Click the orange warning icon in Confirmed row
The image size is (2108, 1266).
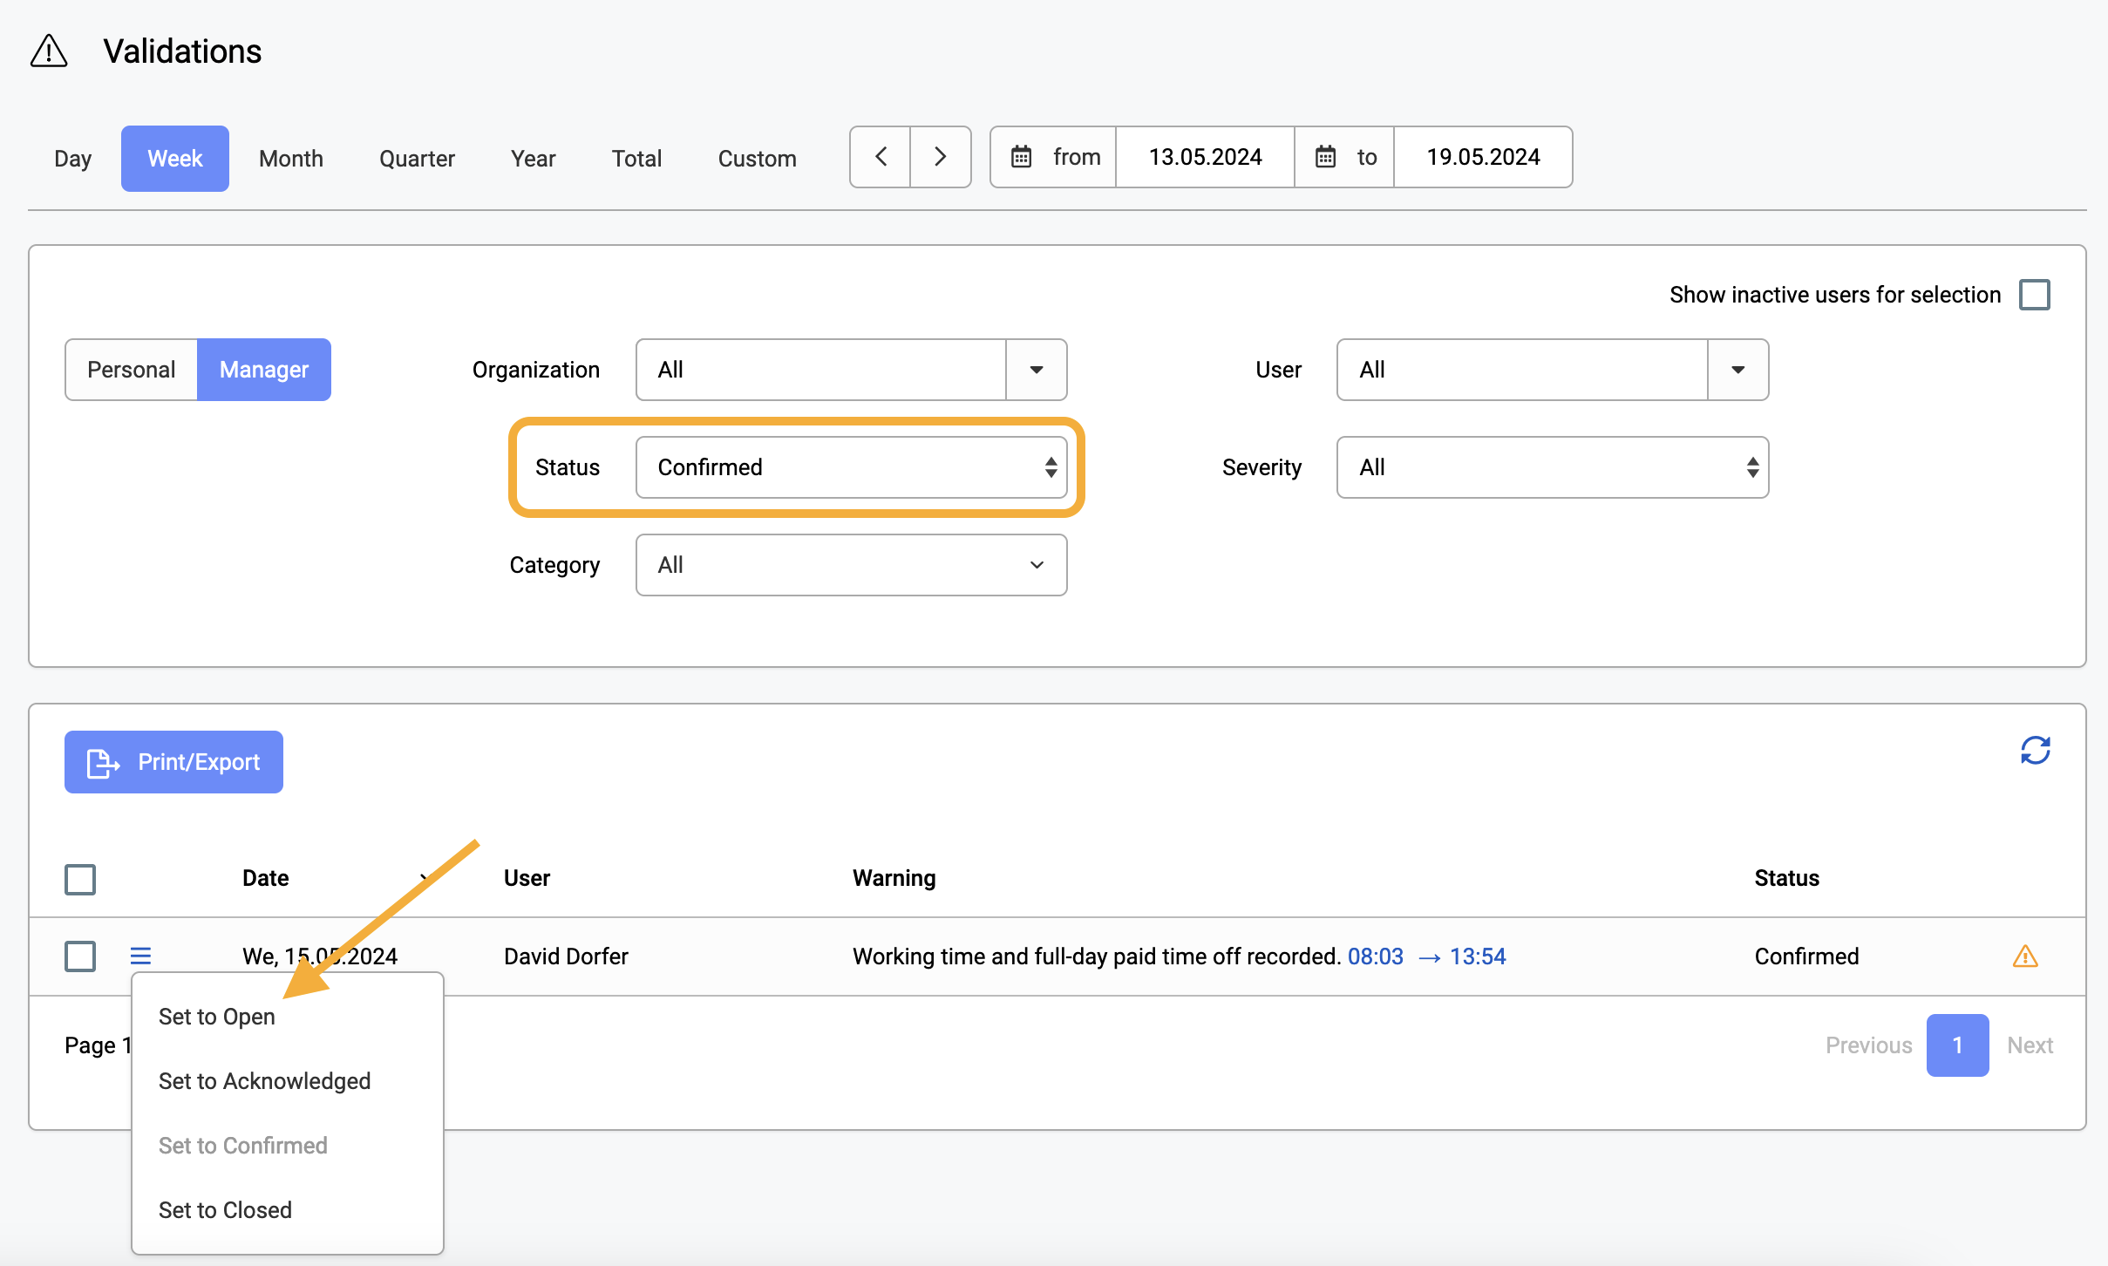pyautogui.click(x=2024, y=956)
